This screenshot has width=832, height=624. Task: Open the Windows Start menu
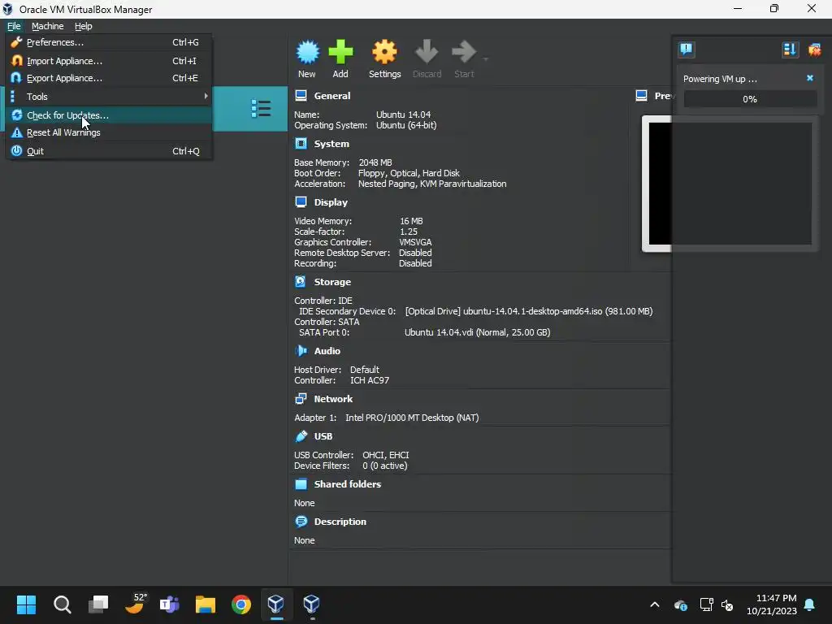(26, 604)
